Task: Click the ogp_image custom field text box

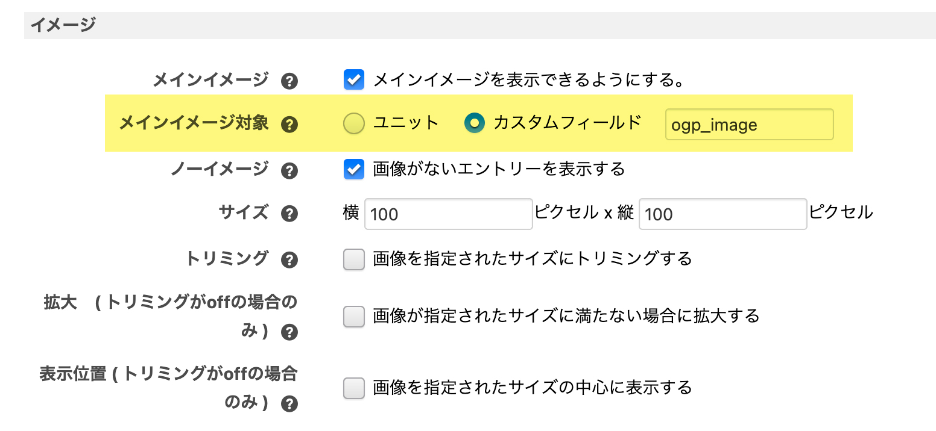Action: [749, 125]
